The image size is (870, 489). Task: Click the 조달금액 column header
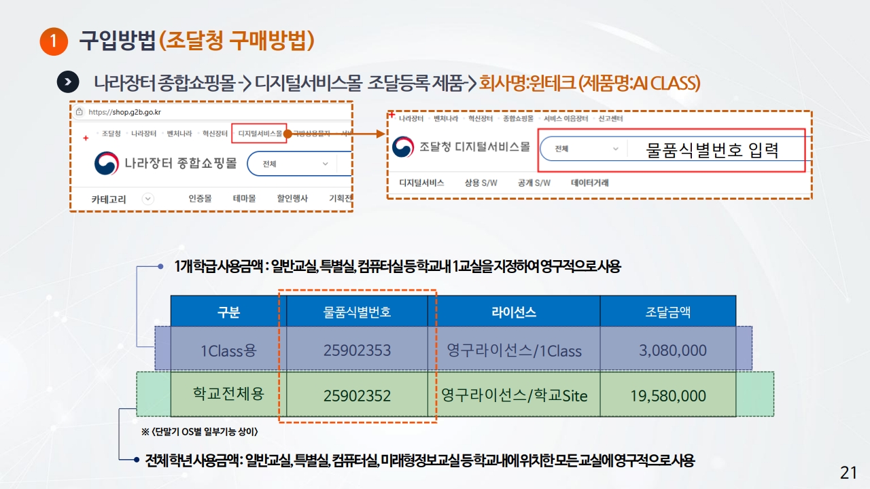[x=667, y=312]
